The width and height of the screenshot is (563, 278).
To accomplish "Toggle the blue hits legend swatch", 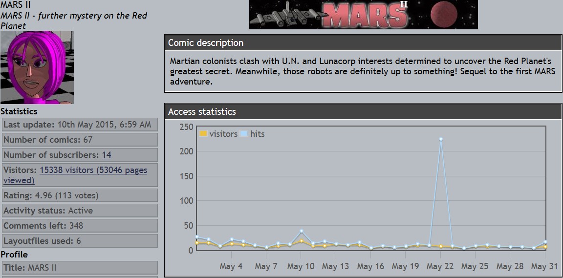I will pos(244,134).
